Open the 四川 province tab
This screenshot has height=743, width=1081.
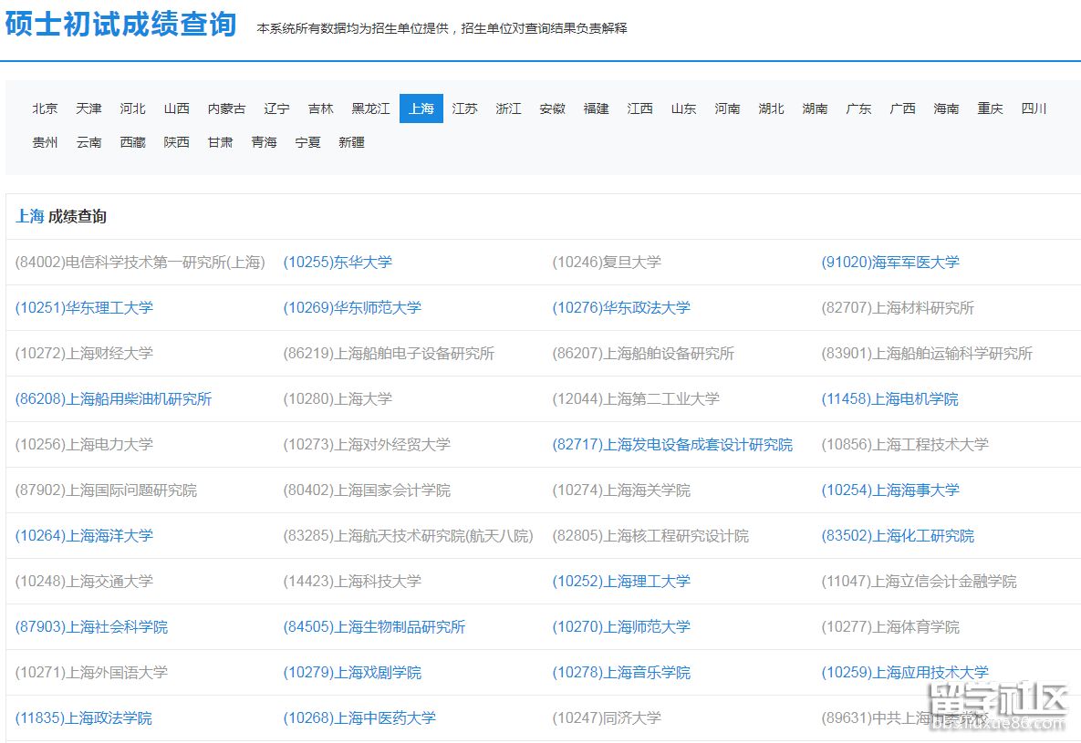(1033, 108)
